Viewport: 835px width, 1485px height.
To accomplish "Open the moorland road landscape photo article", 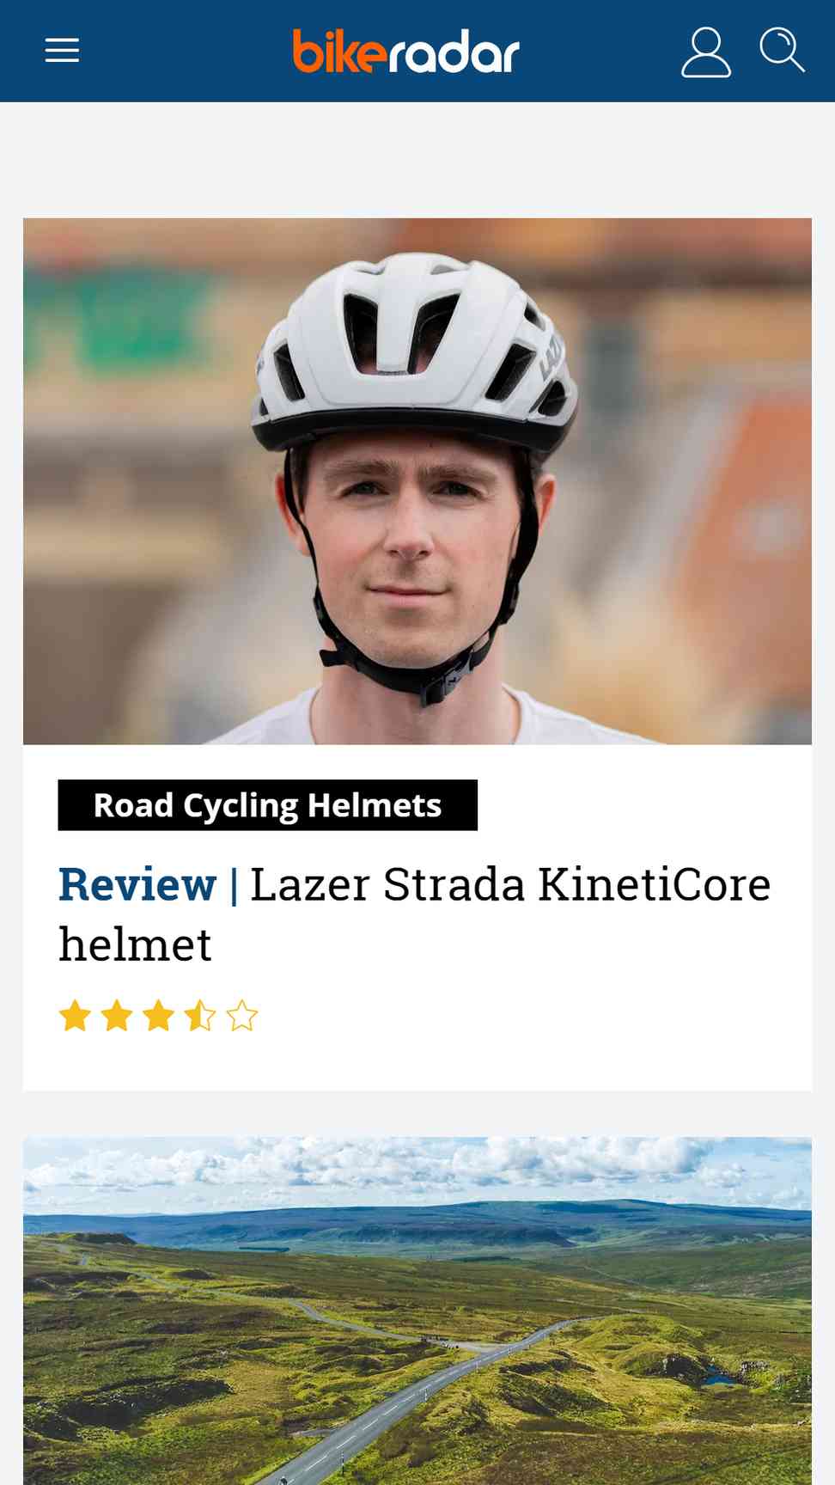I will 417,1311.
